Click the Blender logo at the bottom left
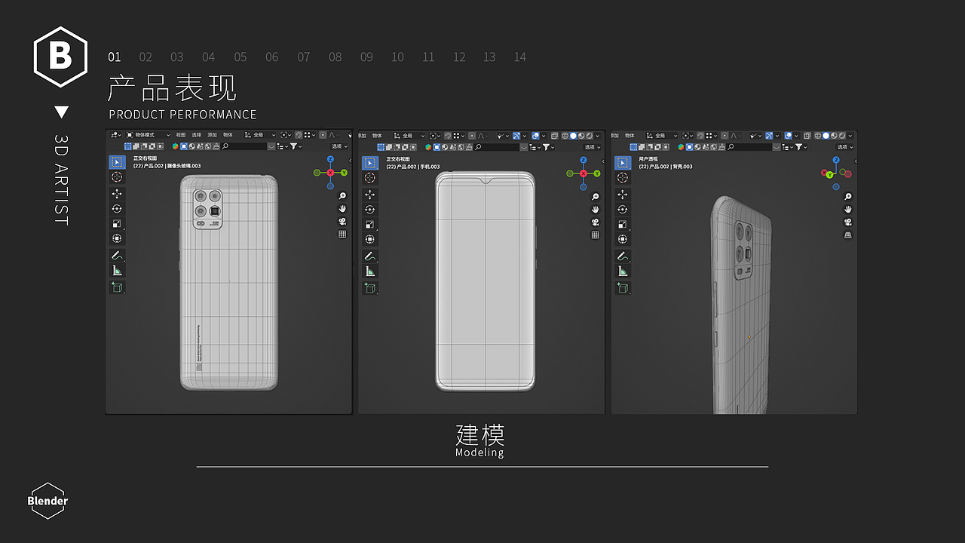Viewport: 965px width, 543px height. (47, 501)
